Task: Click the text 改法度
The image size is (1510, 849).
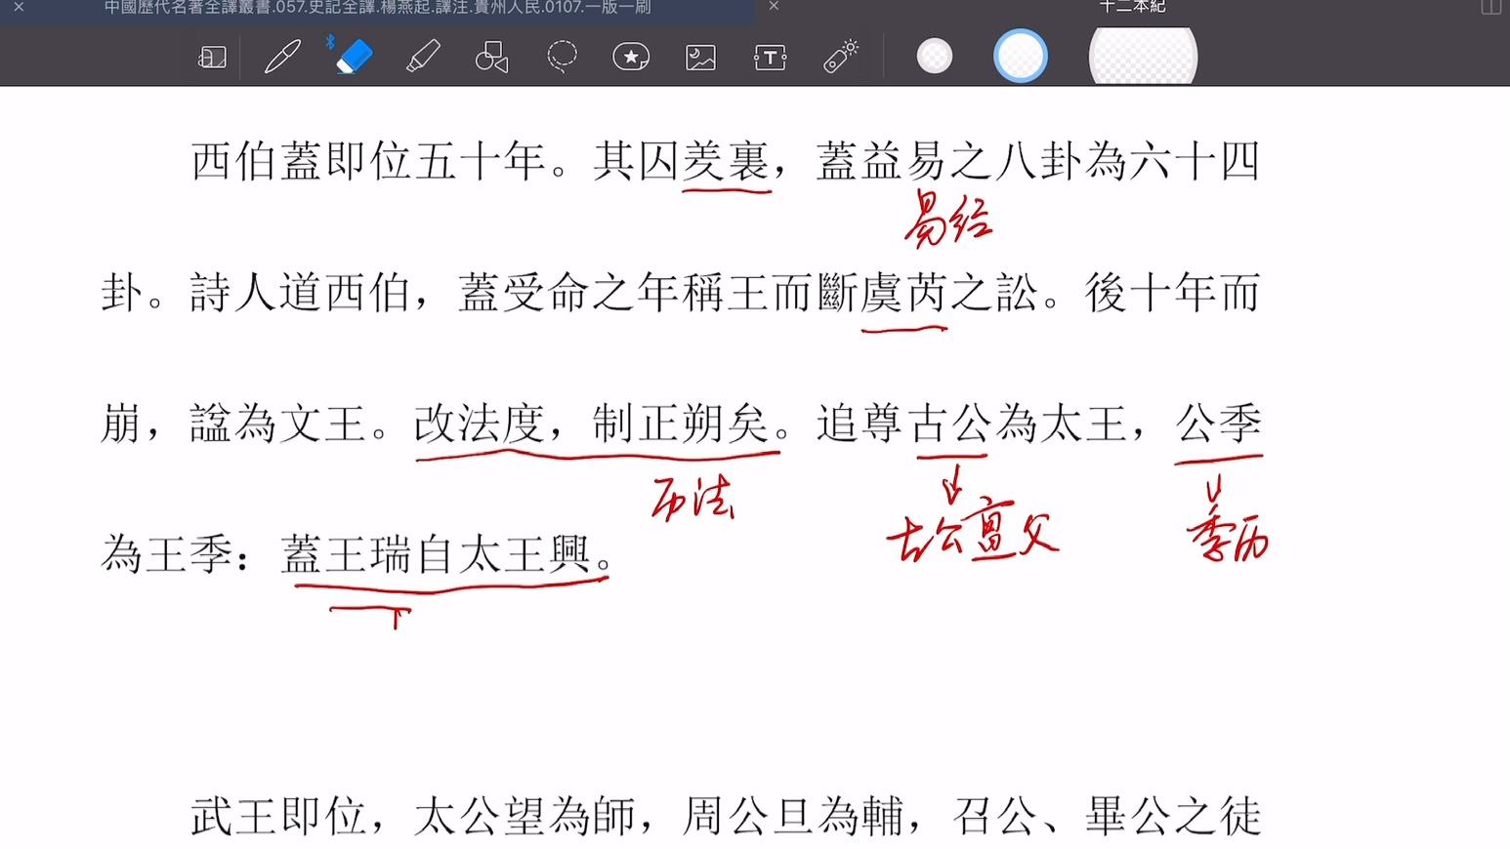Action: [x=479, y=424]
